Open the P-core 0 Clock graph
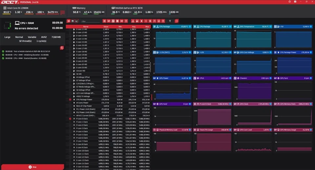The width and height of the screenshot is (315, 170). tap(212, 114)
